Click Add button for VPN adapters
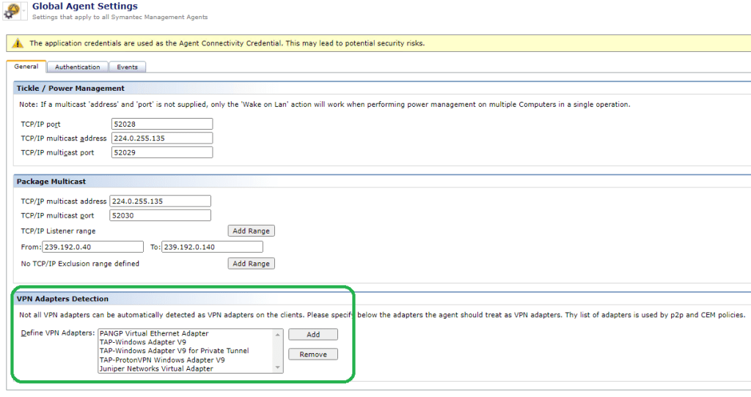The image size is (751, 397). [312, 335]
